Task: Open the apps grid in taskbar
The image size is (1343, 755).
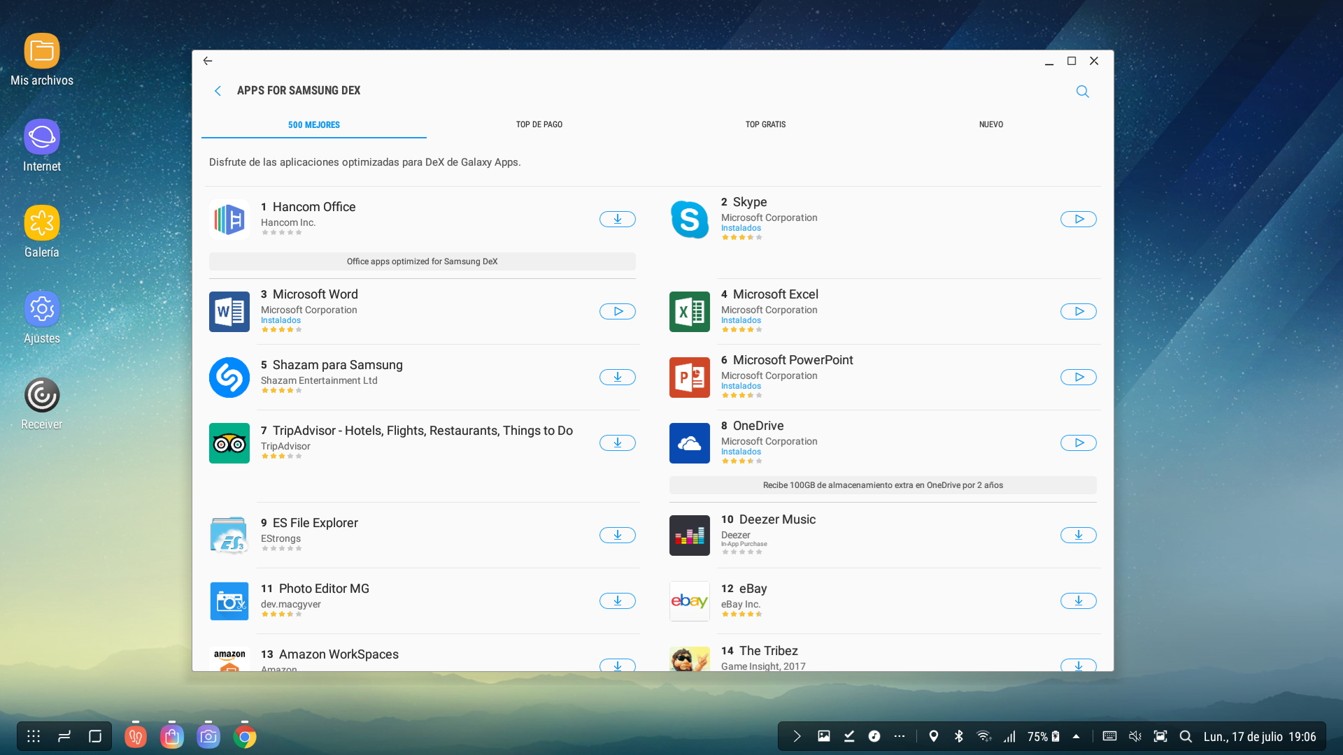Action: coord(34,736)
